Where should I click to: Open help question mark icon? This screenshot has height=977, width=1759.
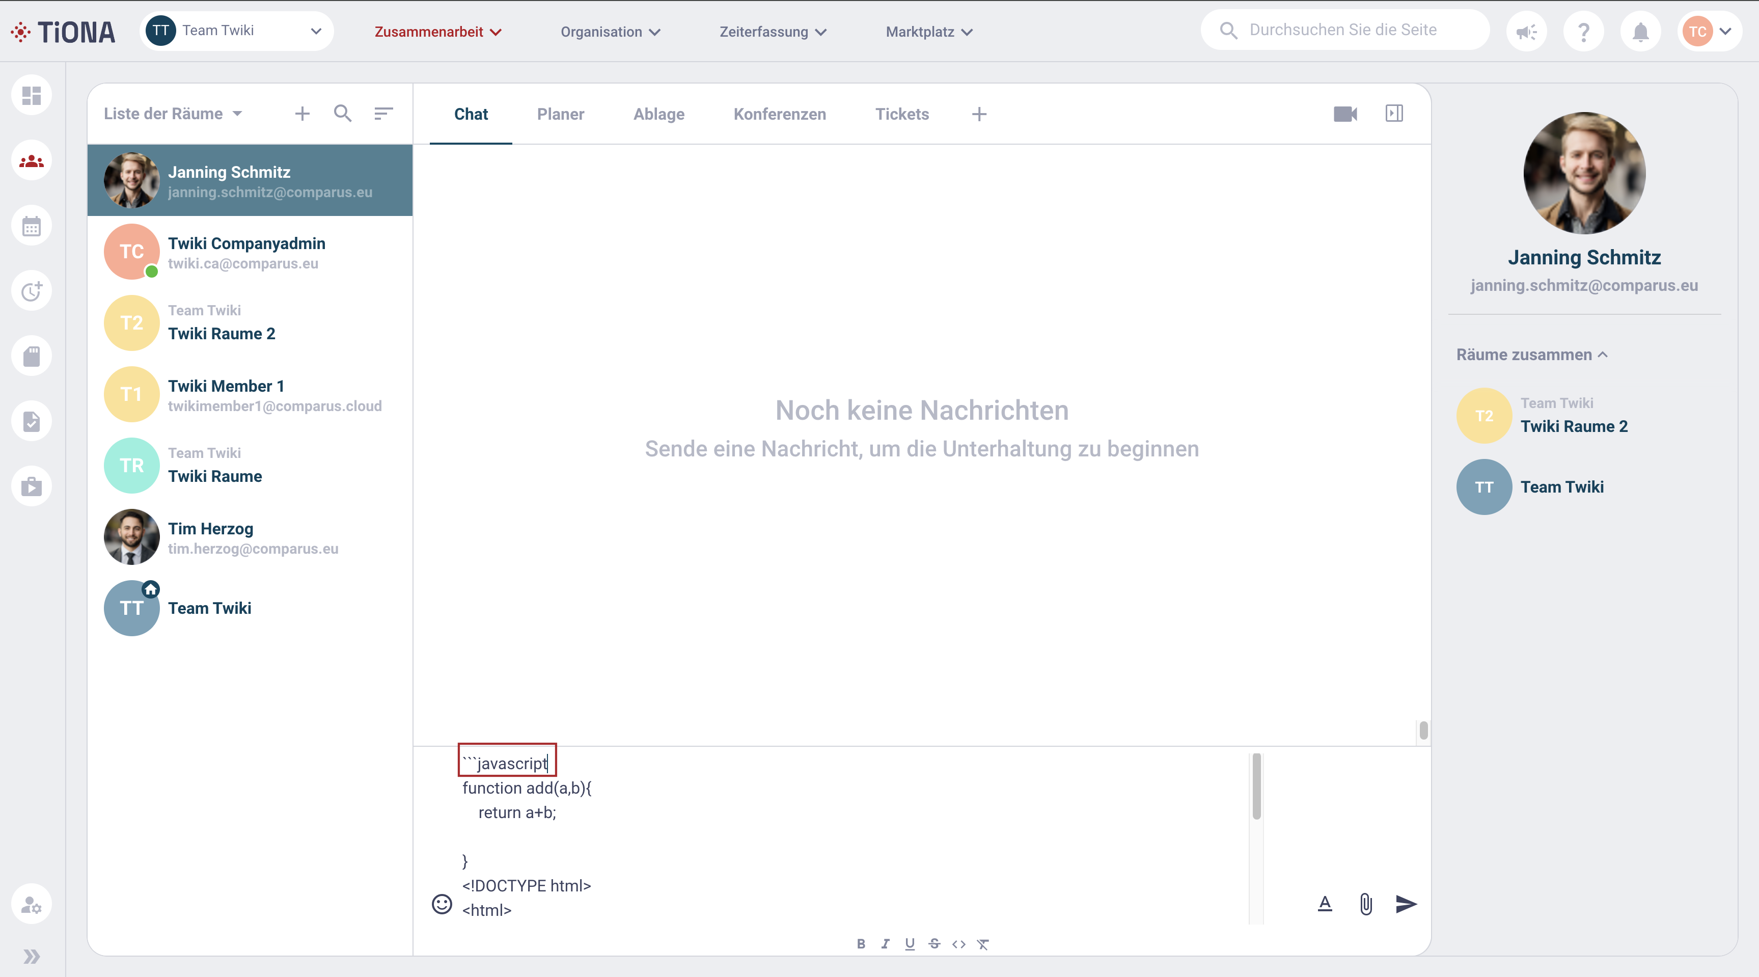[x=1583, y=32]
